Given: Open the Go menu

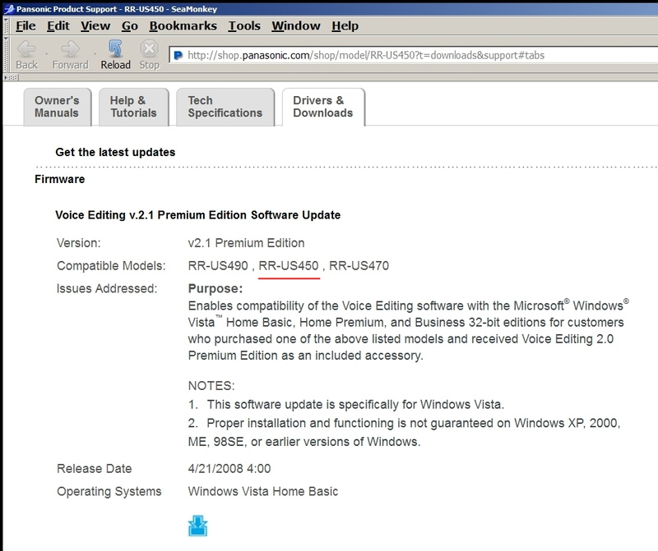Looking at the screenshot, I should coord(130,26).
